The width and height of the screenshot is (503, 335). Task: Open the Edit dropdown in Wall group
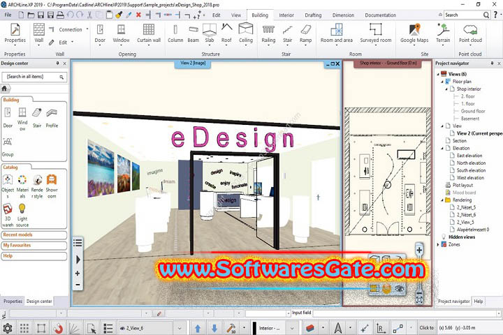click(x=72, y=42)
